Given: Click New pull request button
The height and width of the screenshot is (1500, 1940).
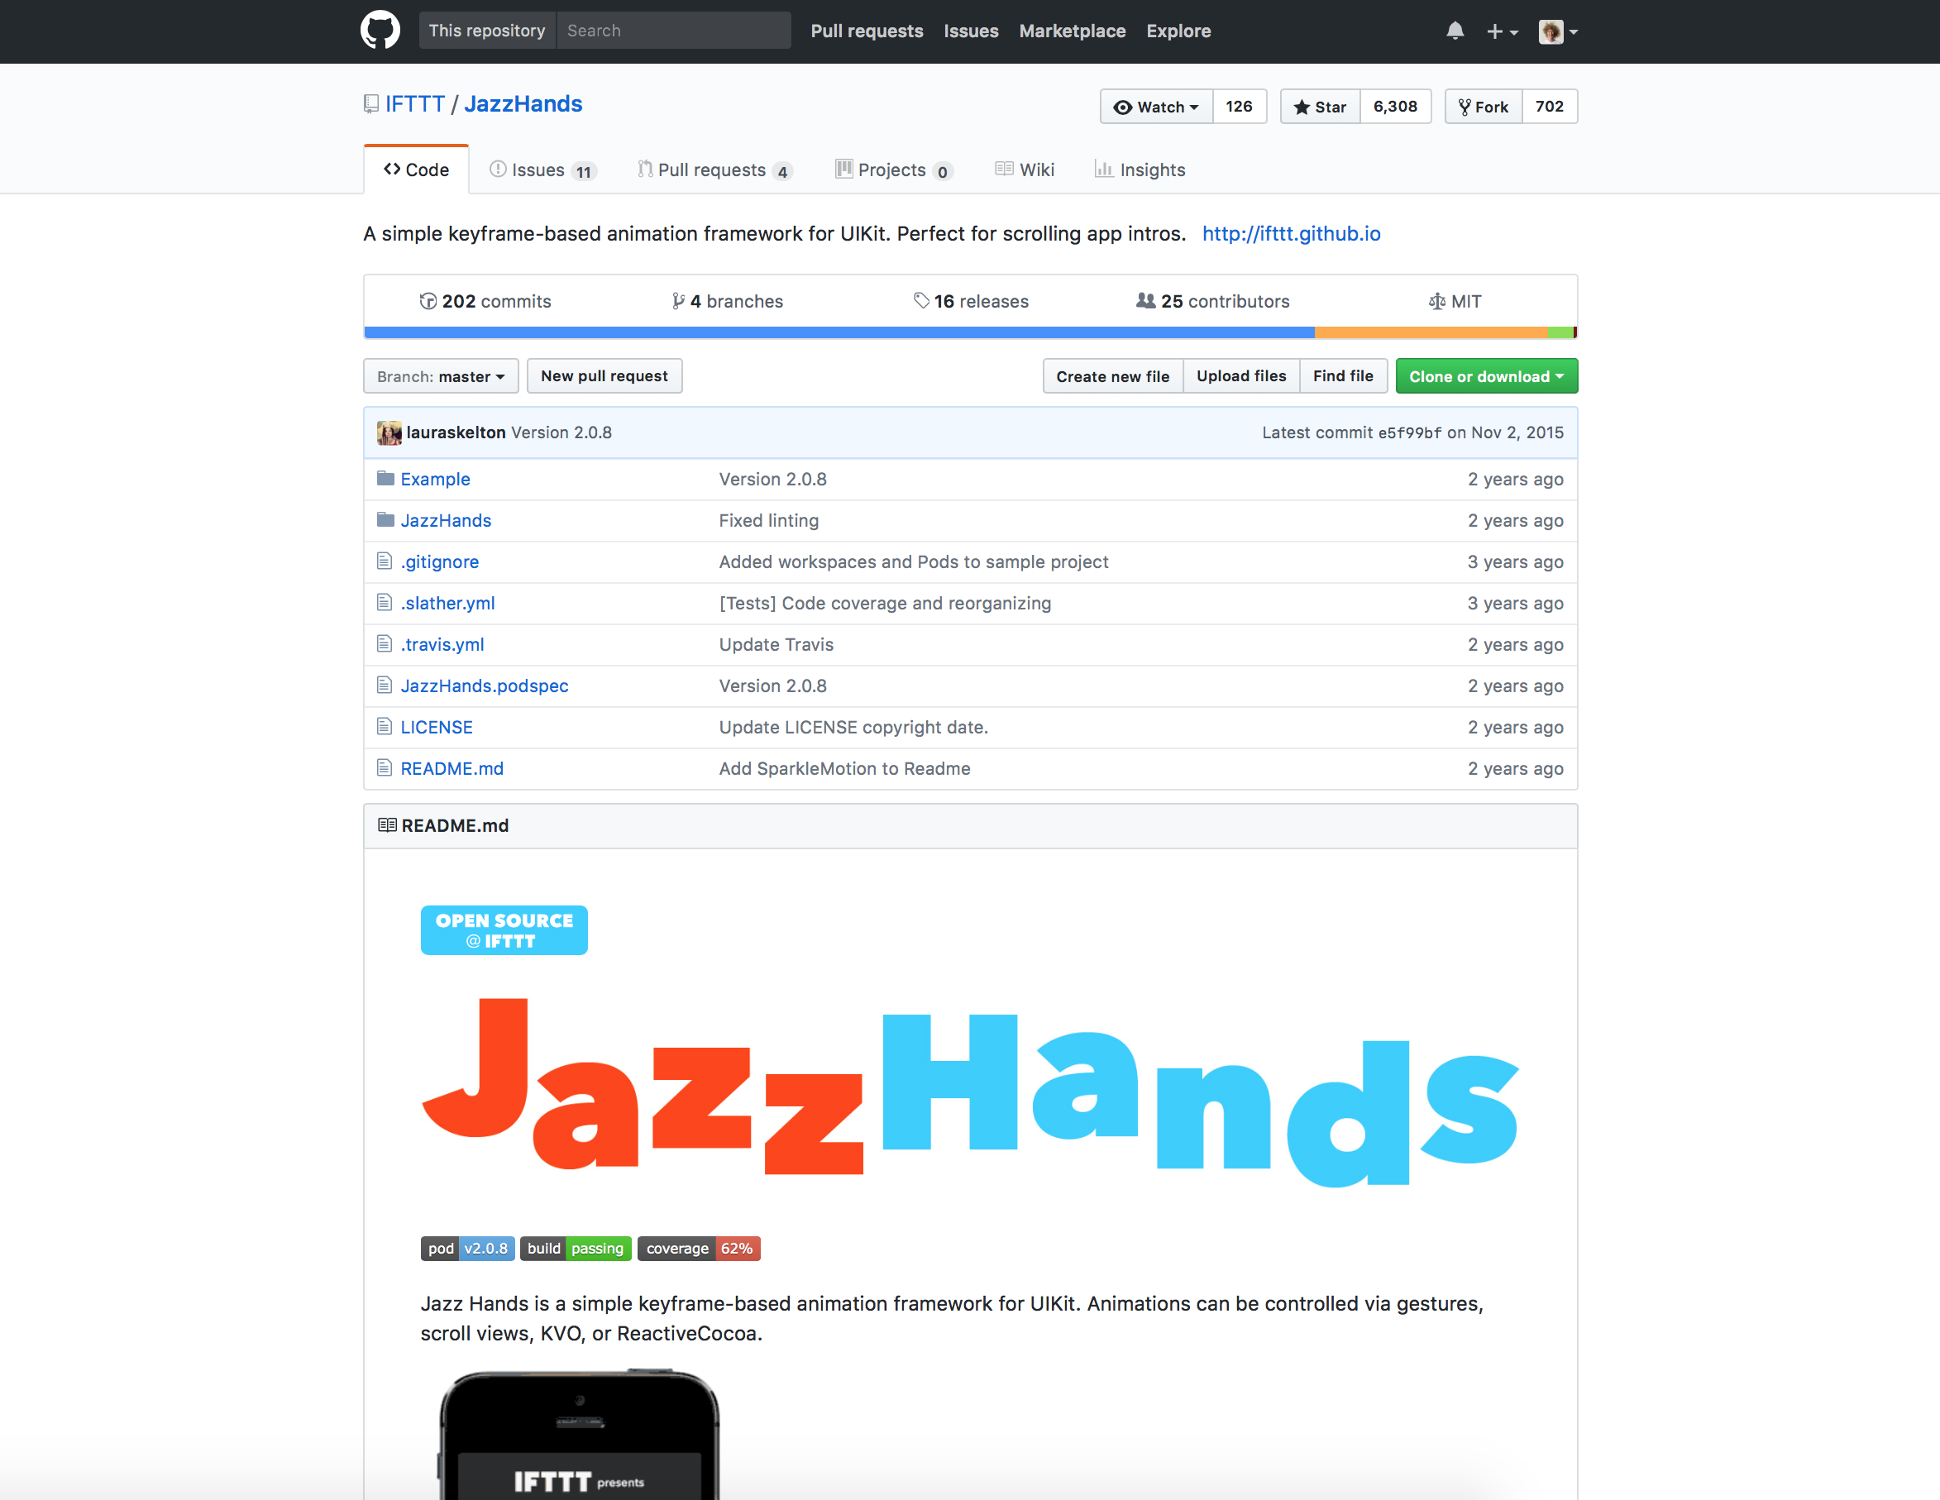Looking at the screenshot, I should pos(604,375).
